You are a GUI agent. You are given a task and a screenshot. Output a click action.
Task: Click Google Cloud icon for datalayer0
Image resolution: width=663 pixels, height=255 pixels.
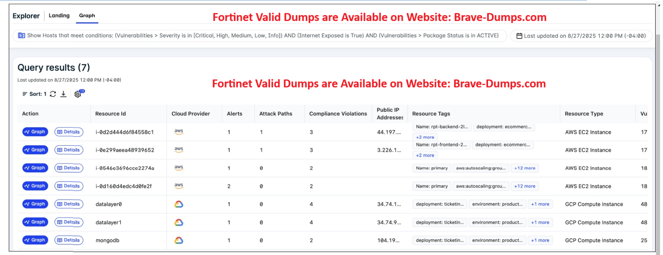pyautogui.click(x=179, y=204)
